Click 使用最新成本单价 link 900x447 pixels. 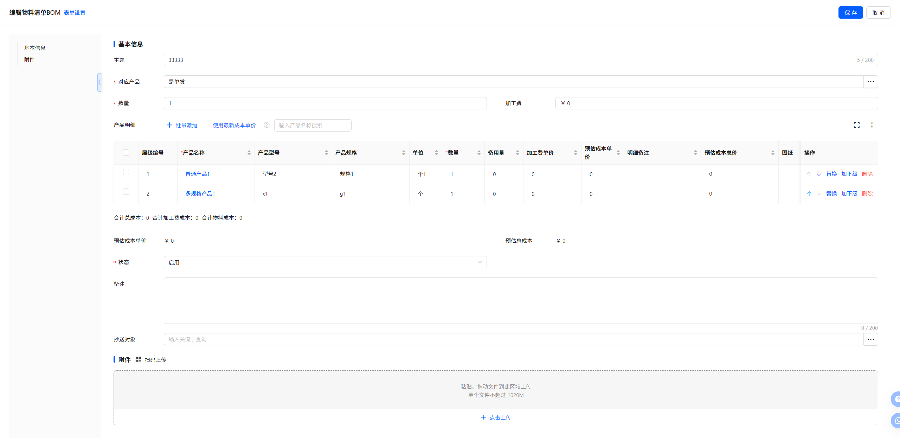click(x=234, y=125)
